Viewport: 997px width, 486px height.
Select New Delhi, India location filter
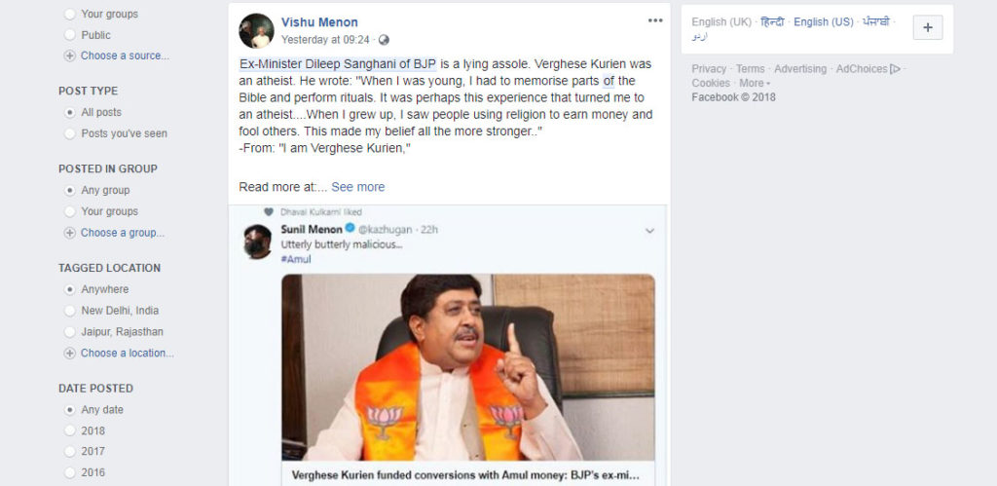tap(69, 311)
